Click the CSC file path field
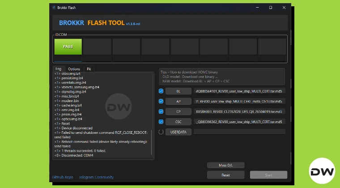The image size is (340, 188). pos(239,122)
